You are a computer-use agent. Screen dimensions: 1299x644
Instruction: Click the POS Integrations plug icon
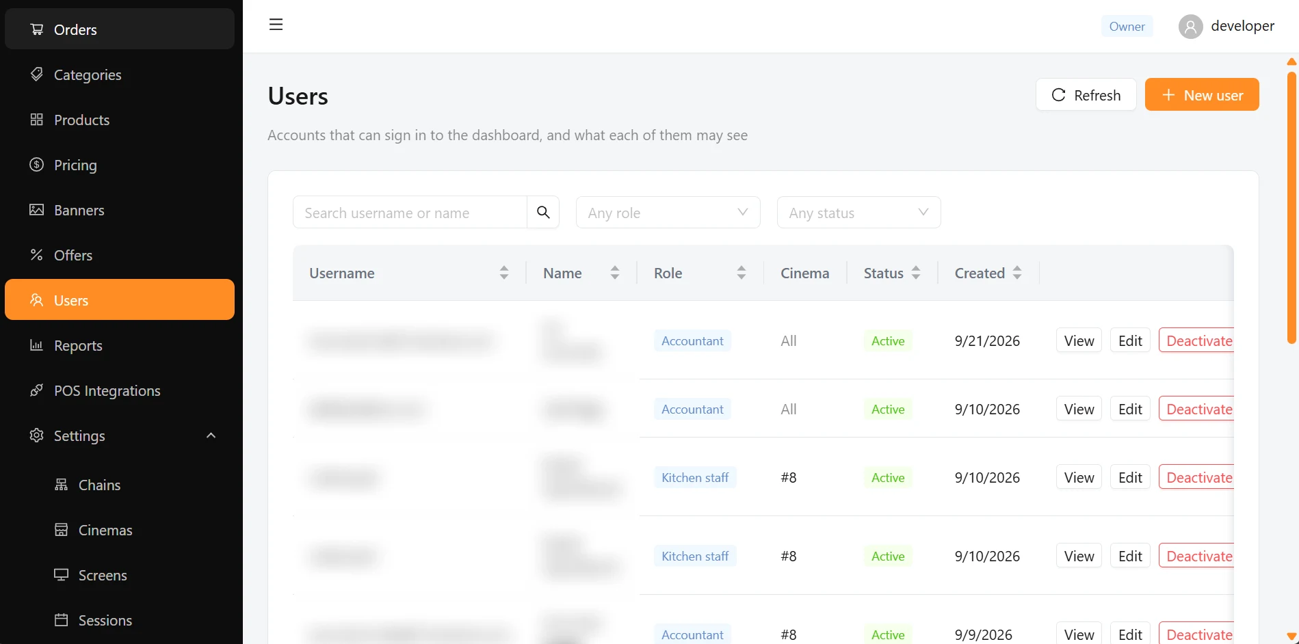pyautogui.click(x=37, y=390)
